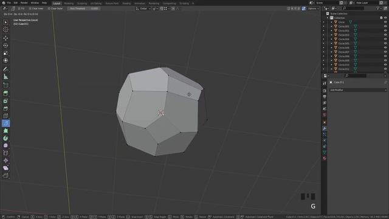Open the Global transform orientation dropdown
Image resolution: width=389 pixels, height=219 pixels.
tap(143, 9)
